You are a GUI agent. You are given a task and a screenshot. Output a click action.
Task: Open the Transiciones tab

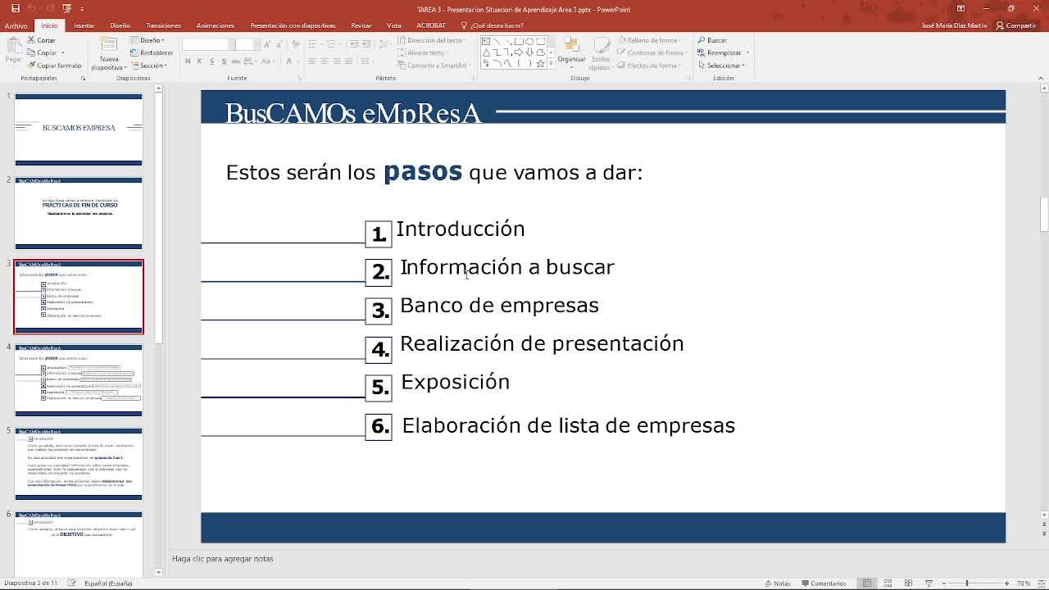pos(163,25)
